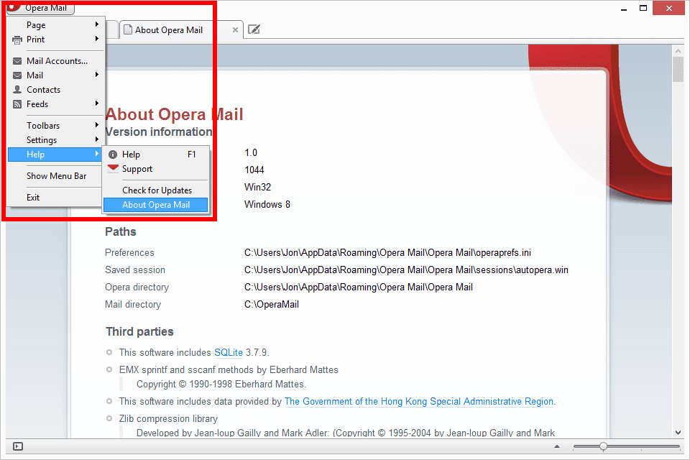Open Hong Kong Special Administrative Region link
The height and width of the screenshot is (460, 690).
click(419, 402)
